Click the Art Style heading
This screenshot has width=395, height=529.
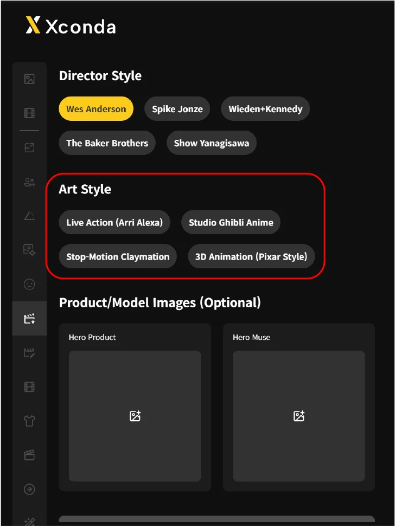[85, 189]
